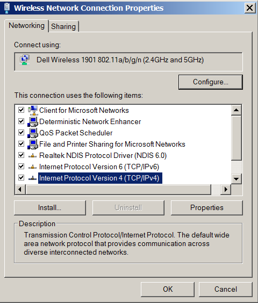Viewport: 258px width, 303px height.
Task: Click the Client for Microsoft Networks icon
Action: coord(32,110)
